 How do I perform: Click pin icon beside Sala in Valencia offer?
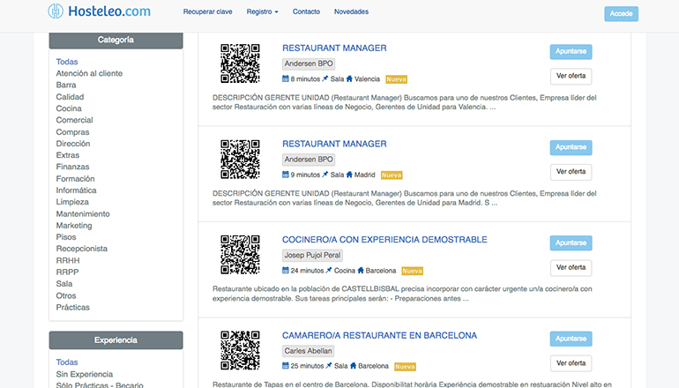pos(325,78)
